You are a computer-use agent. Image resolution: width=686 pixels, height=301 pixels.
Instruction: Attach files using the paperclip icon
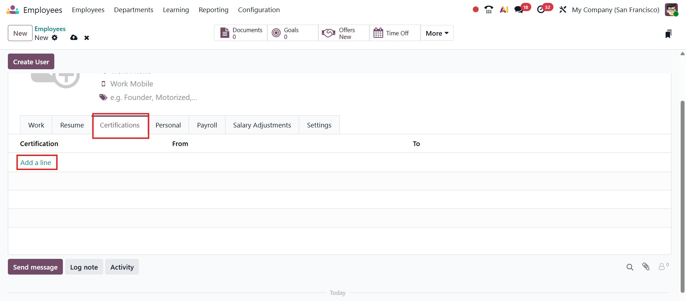tap(646, 266)
